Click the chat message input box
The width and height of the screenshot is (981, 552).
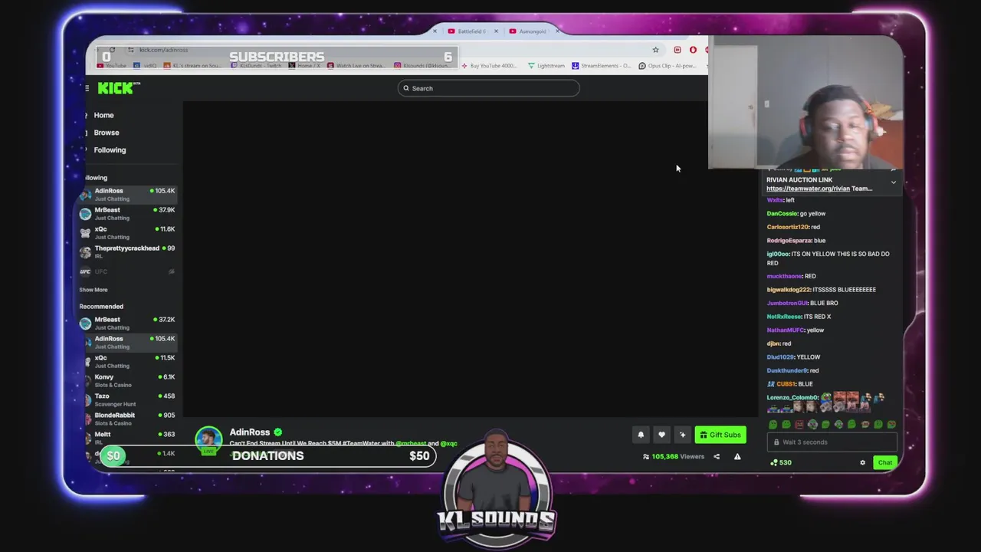[832, 442]
